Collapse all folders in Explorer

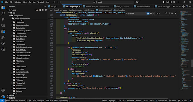click(46, 10)
